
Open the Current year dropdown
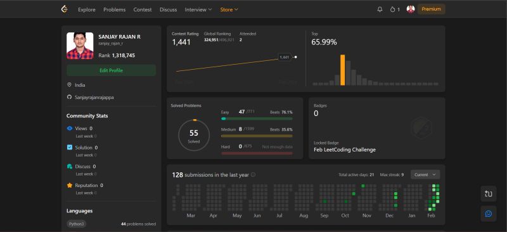tap(425, 175)
